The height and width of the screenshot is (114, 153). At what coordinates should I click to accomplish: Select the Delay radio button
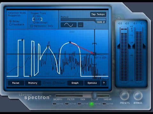click(10, 21)
